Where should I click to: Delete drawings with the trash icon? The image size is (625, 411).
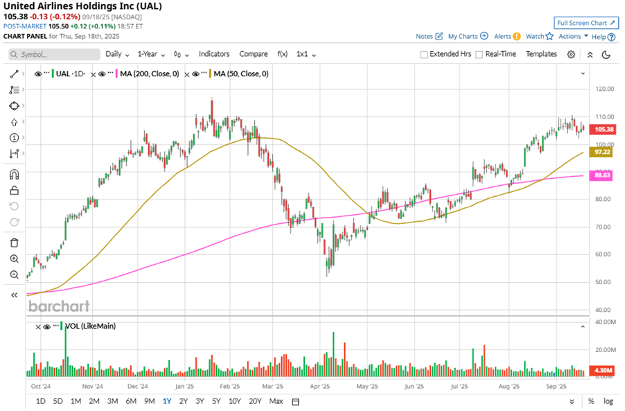(x=14, y=243)
